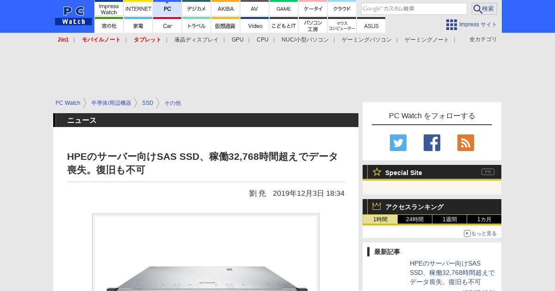This screenshot has width=555, height=291.
Task: Select the PC tab in header
Action: pos(167,8)
